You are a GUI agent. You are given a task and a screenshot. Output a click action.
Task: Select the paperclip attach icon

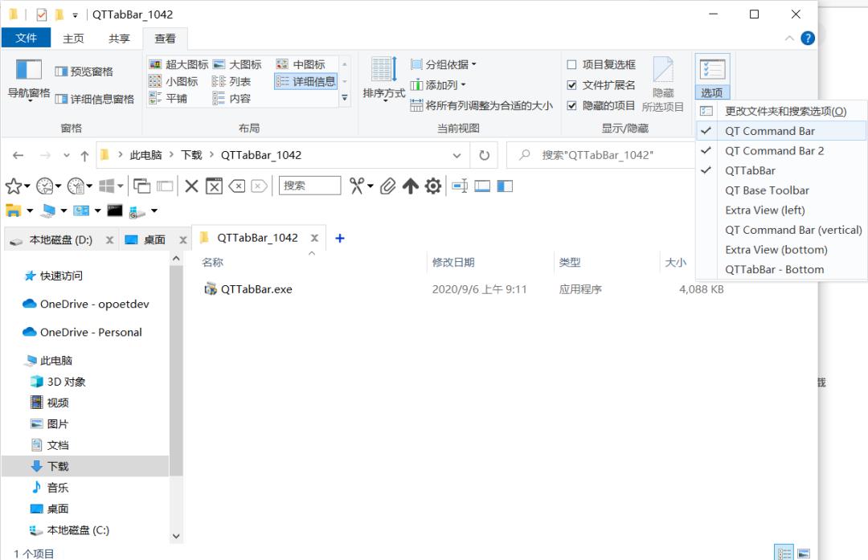(x=388, y=186)
